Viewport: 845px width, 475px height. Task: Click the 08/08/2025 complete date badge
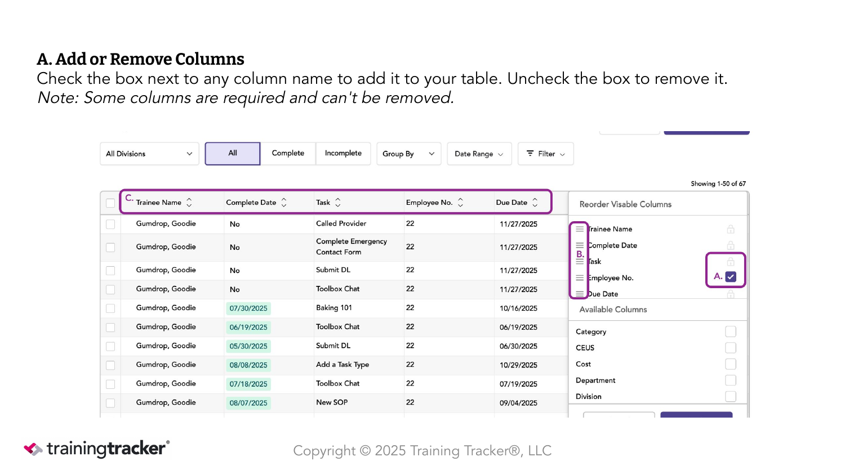(248, 365)
